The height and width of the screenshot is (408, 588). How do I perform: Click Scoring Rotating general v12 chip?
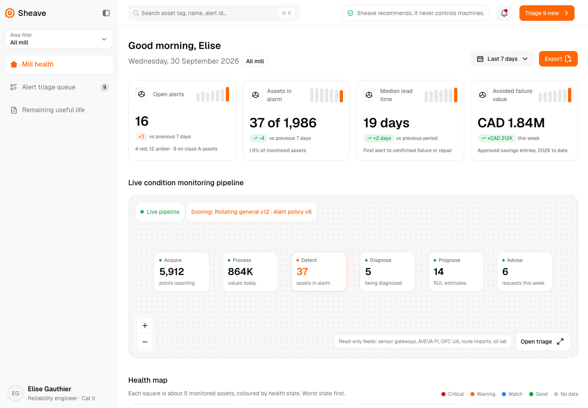(x=252, y=212)
